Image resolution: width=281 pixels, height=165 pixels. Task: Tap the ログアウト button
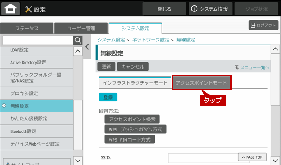point(263,25)
